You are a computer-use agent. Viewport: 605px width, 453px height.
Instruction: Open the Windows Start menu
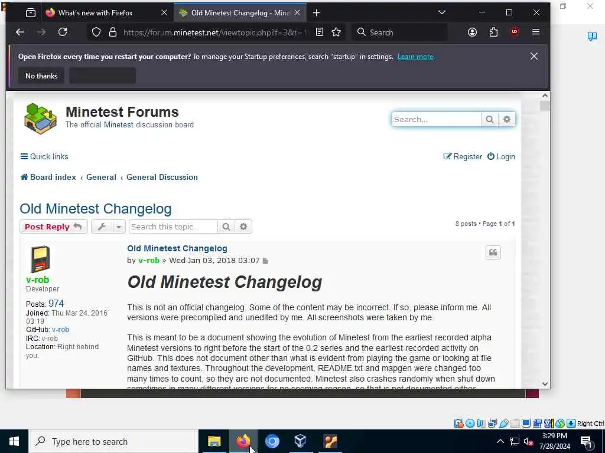(14, 441)
